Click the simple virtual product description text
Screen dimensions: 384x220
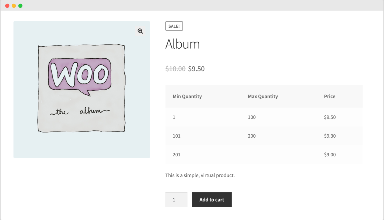coord(200,175)
